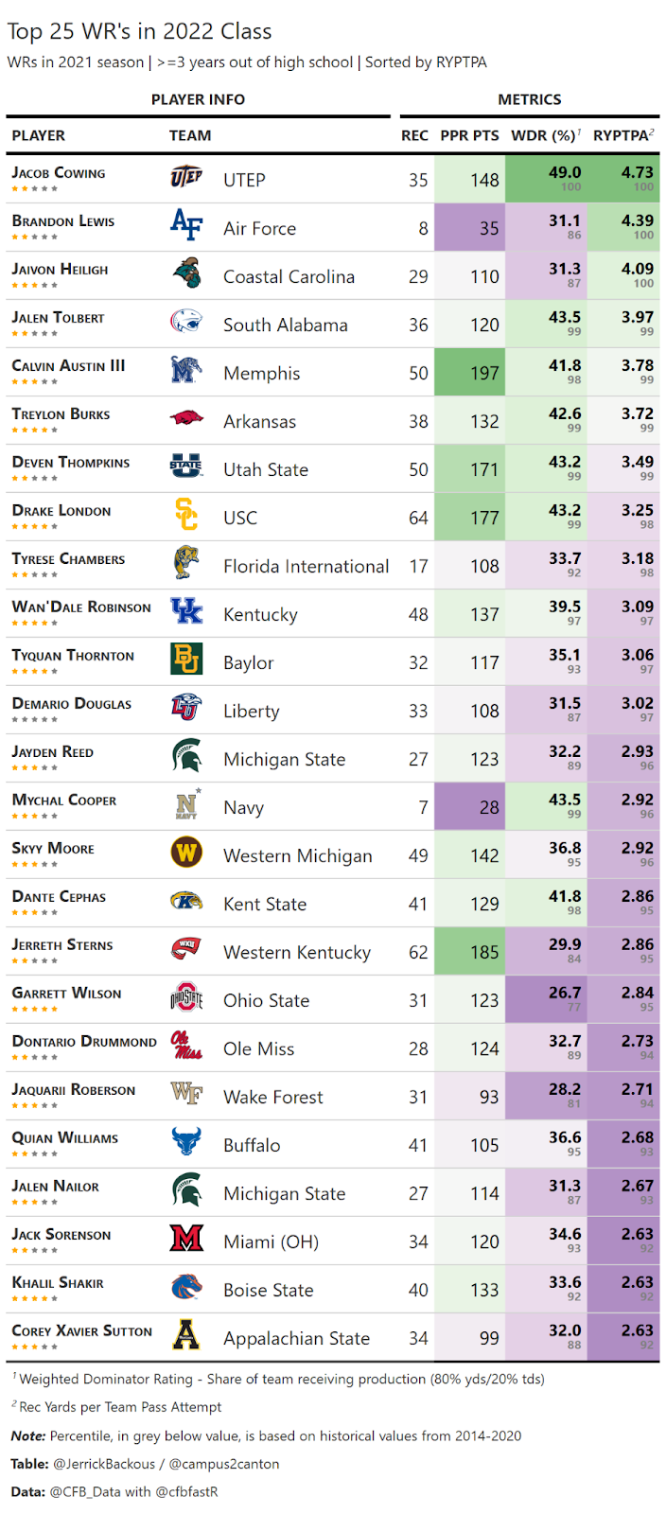
Task: Open Jacob Cowing's player name
Action: (59, 173)
